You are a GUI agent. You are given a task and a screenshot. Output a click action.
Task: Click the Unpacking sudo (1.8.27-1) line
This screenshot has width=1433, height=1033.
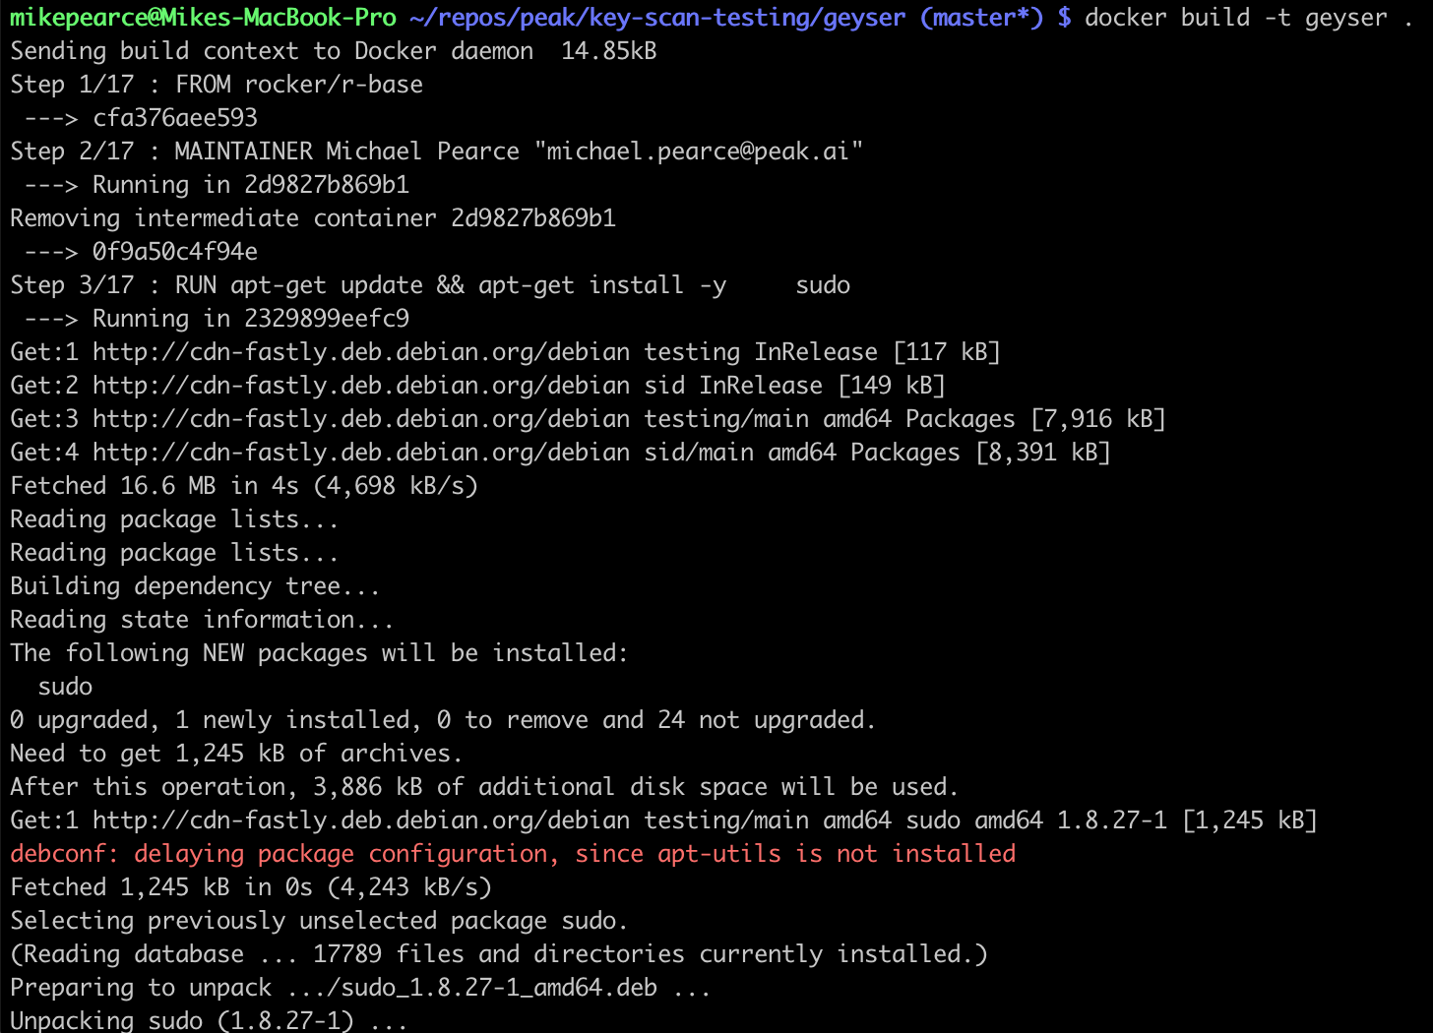click(209, 1019)
